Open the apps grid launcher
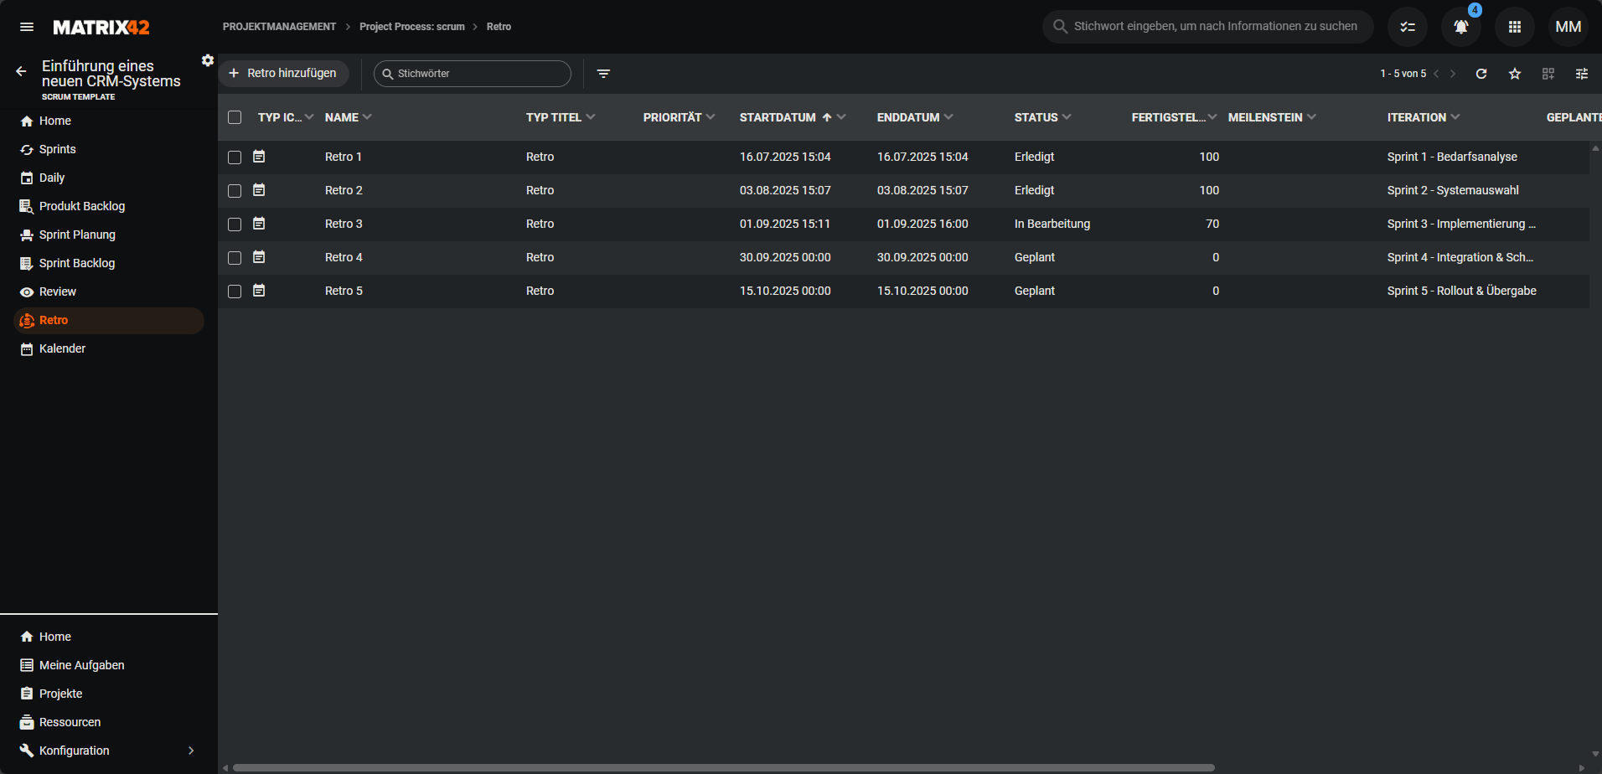This screenshot has height=774, width=1602. click(1514, 27)
